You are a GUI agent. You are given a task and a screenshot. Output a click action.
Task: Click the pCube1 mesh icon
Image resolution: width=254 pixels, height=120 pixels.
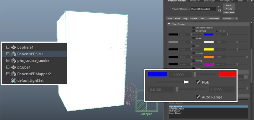tap(14, 67)
